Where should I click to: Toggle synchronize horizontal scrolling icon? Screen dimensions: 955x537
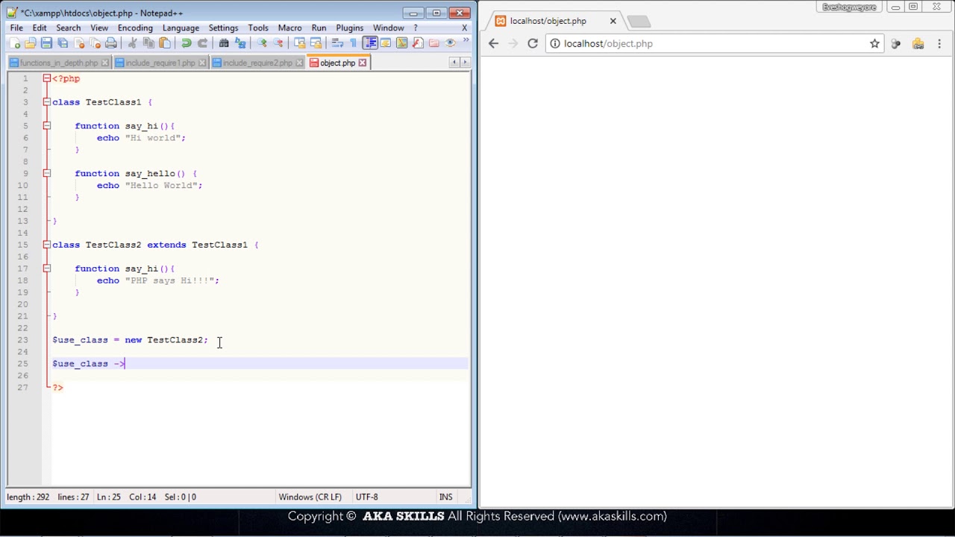[316, 43]
